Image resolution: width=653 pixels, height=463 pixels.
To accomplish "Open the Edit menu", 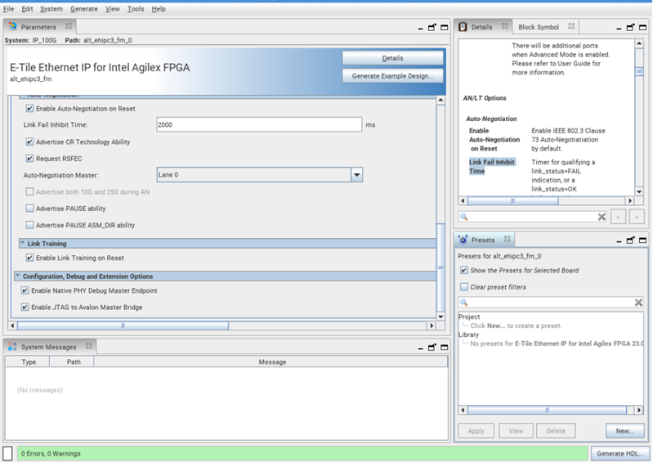I will pos(27,9).
